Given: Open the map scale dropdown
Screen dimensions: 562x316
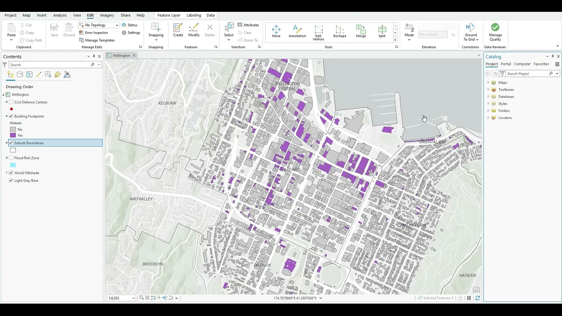Looking at the screenshot, I should 133,298.
